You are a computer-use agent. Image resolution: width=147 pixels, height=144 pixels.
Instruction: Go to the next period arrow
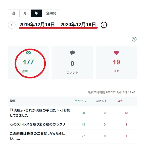point(104,25)
